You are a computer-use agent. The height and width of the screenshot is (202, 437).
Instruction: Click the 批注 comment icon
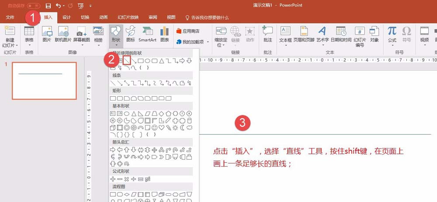coord(267,34)
